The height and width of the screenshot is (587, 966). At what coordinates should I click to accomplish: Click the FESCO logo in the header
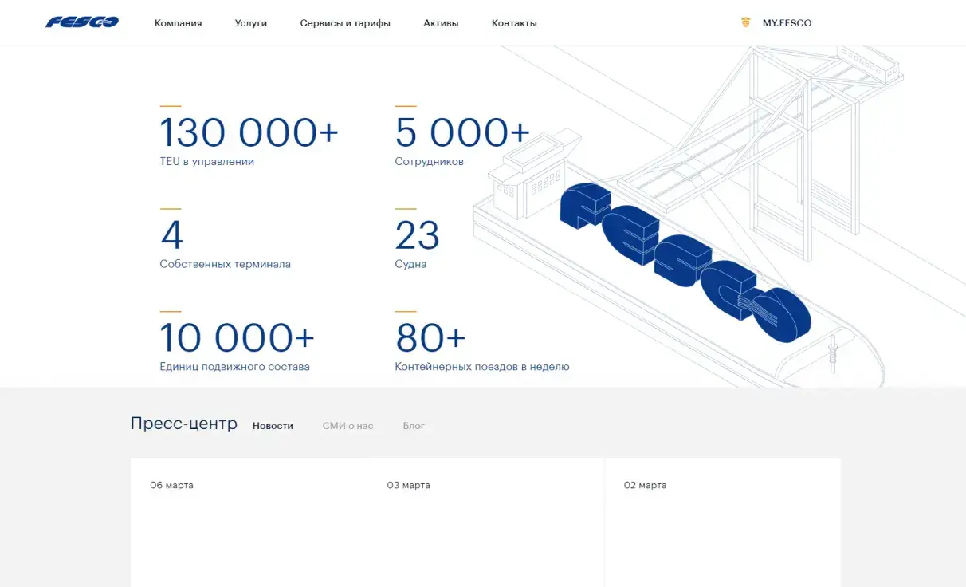click(x=82, y=22)
